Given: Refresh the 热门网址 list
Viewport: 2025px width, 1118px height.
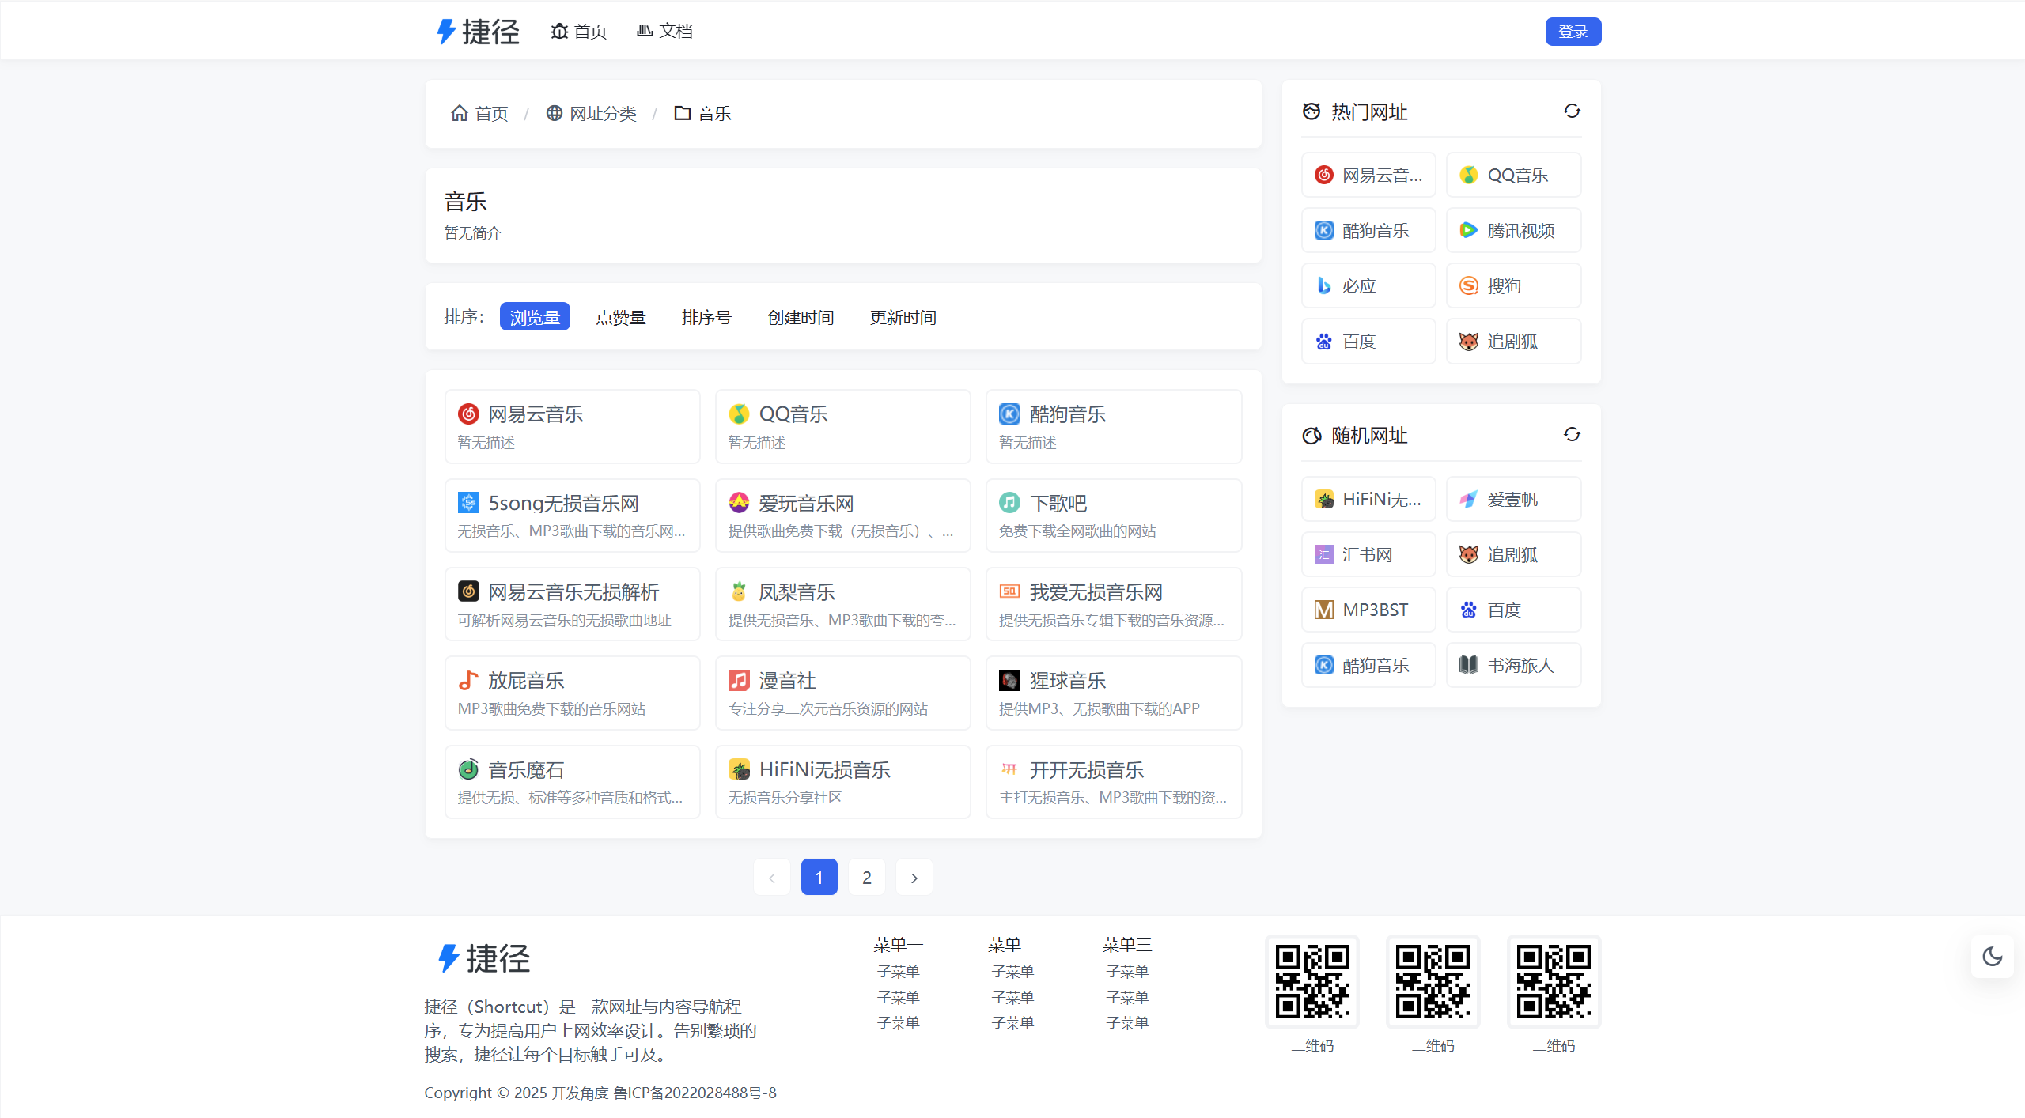Looking at the screenshot, I should click(x=1572, y=111).
